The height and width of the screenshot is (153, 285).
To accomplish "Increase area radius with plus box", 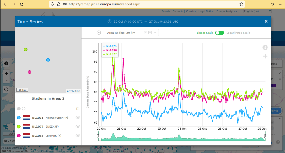I will pos(150,33).
